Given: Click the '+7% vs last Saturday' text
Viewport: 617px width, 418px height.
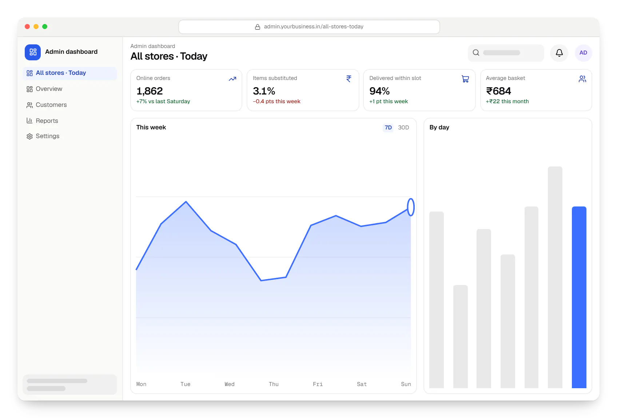Looking at the screenshot, I should [x=163, y=101].
